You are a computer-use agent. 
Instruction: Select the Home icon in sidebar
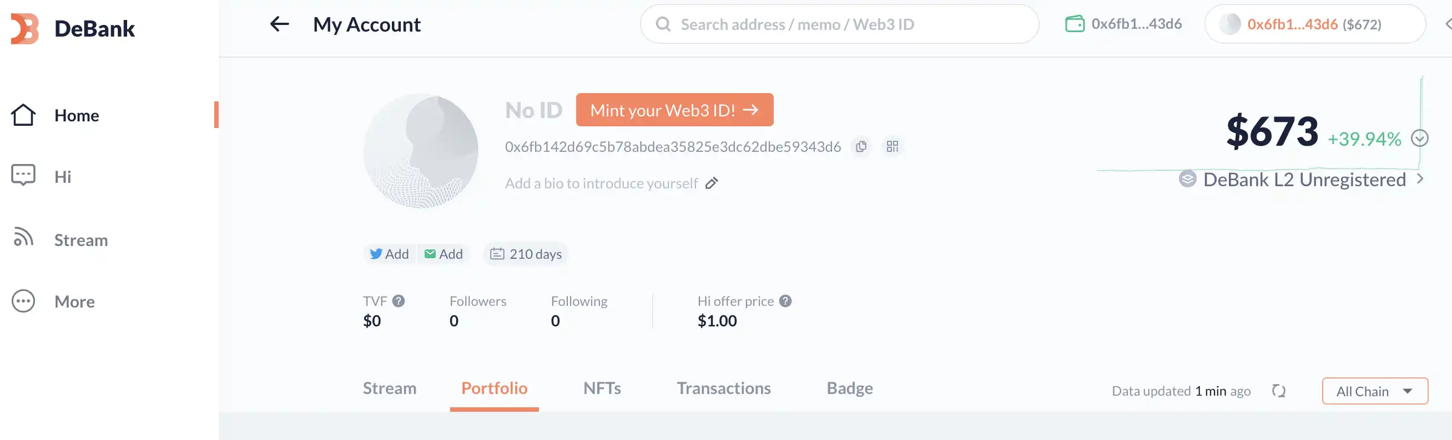(x=23, y=115)
